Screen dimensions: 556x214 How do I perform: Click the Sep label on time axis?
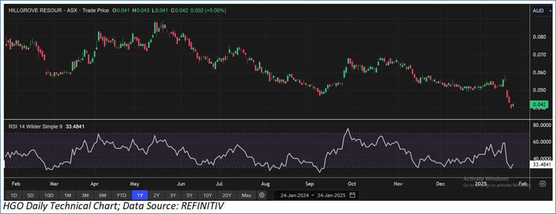[x=310, y=184]
